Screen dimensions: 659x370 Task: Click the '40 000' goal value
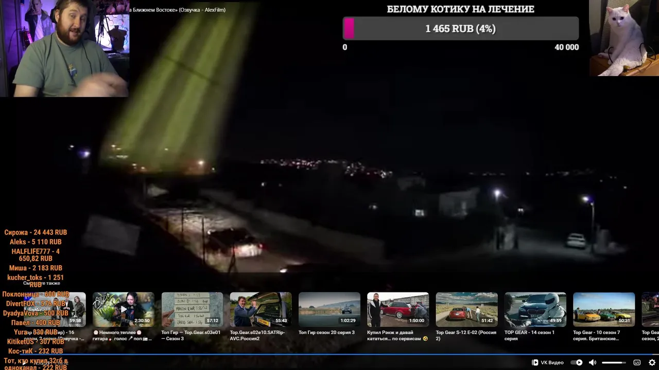tap(566, 47)
